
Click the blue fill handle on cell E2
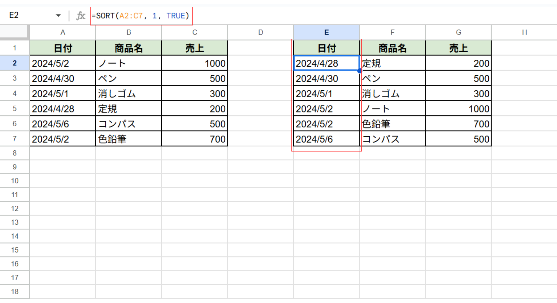click(360, 71)
